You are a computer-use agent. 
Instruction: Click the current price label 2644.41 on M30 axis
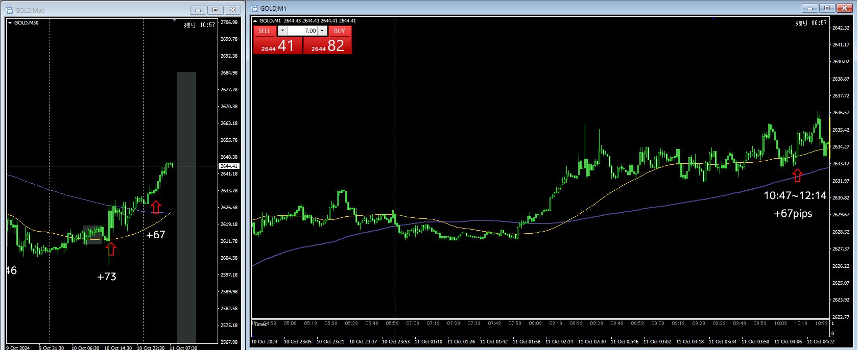[x=229, y=166]
